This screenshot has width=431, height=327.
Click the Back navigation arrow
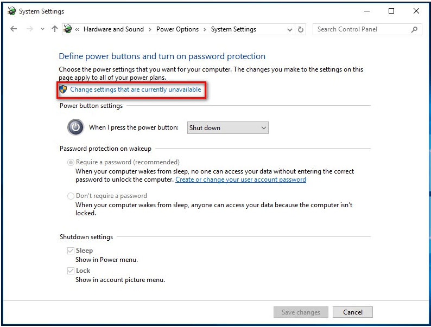14,29
